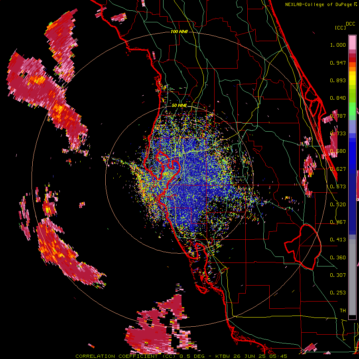
Task: Pick the light pink color at the scale top
Action: (x=352, y=42)
